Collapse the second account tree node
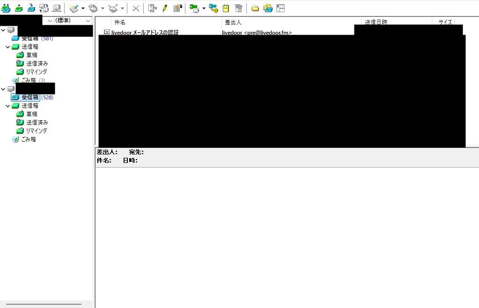Image resolution: width=479 pixels, height=308 pixels. [x=3, y=89]
